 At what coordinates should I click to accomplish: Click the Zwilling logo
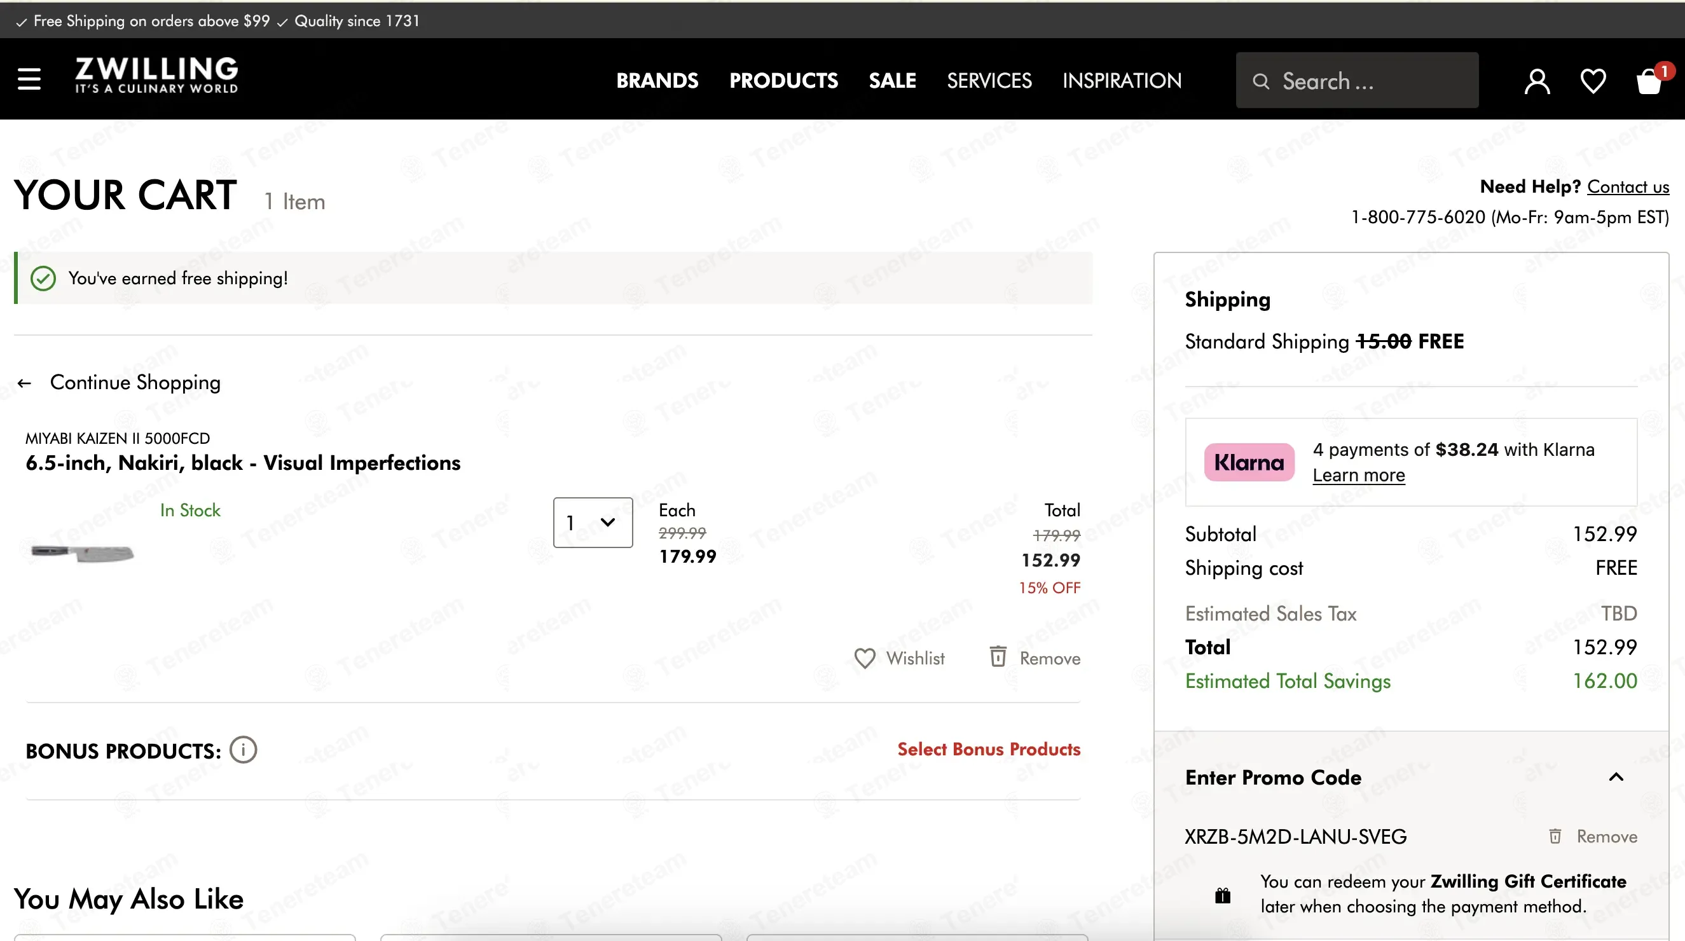tap(156, 76)
